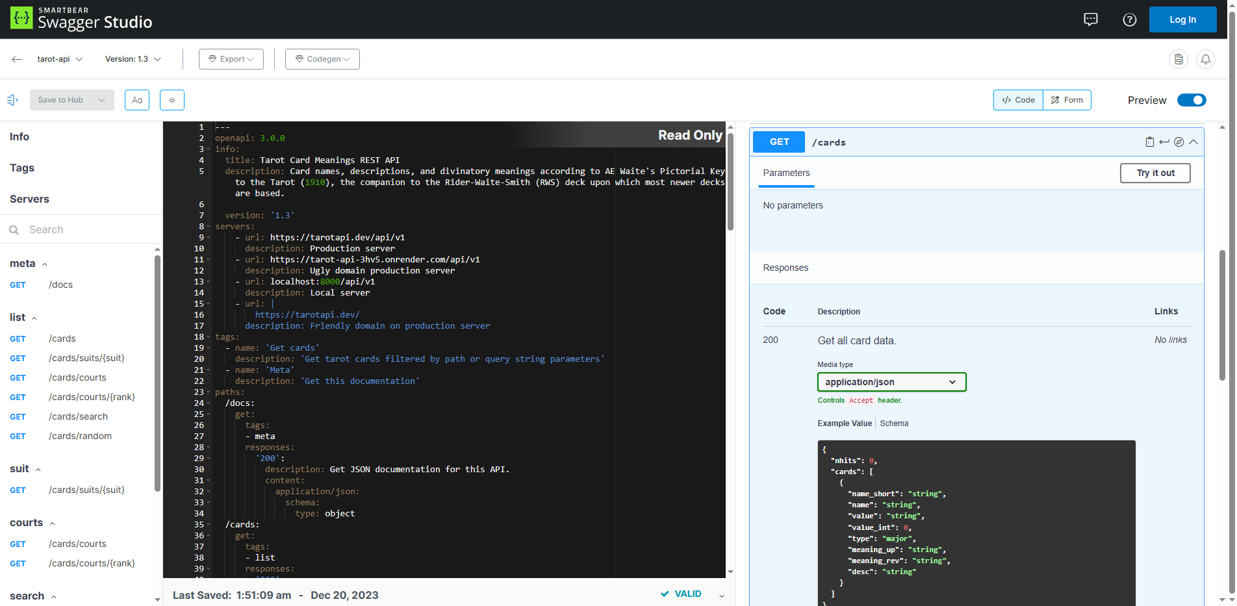Click the Last Saved timestamp
Viewport: 1237px width, 606px height.
[x=275, y=596]
